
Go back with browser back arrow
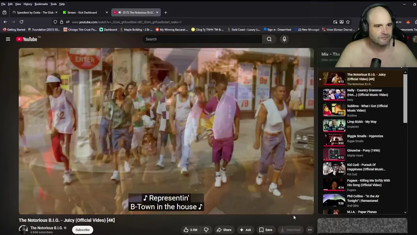5,22
